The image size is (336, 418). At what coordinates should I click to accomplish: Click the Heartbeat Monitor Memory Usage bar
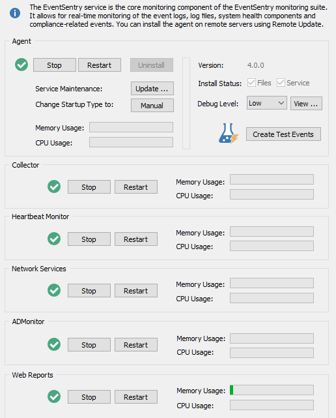(x=272, y=231)
